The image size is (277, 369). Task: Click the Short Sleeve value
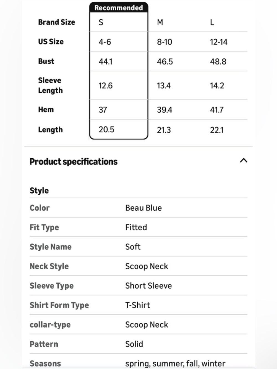(x=148, y=286)
